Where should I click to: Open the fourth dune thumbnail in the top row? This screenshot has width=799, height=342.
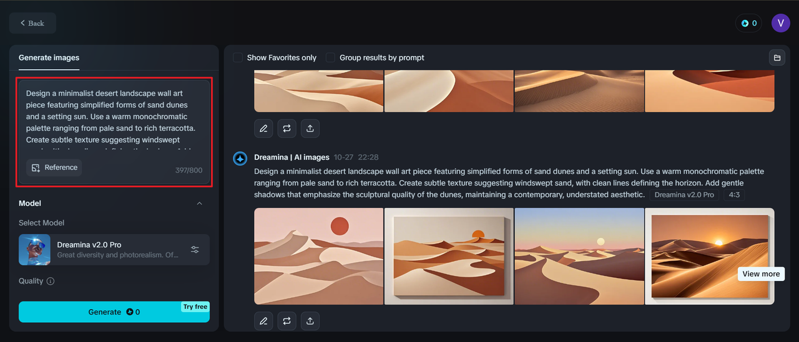pyautogui.click(x=710, y=91)
